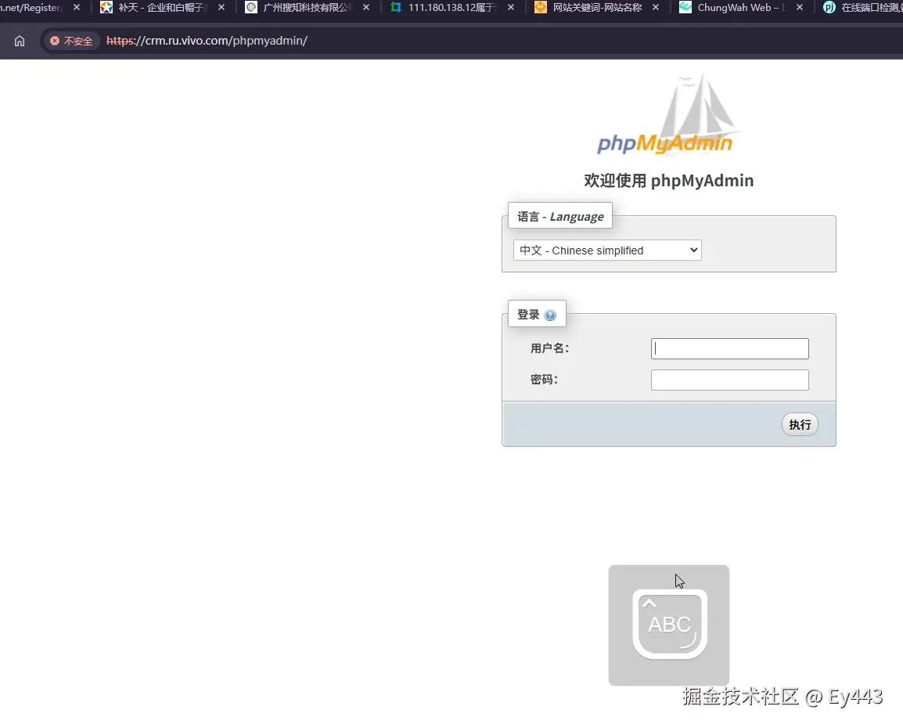The height and width of the screenshot is (728, 903).
Task: Click the 网站关键词 tab orange favicon
Action: point(540,8)
